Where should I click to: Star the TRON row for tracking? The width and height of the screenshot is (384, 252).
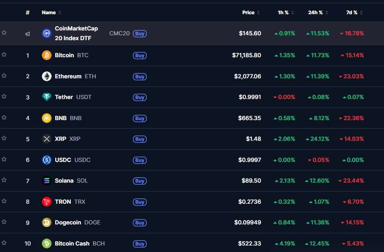pos(4,202)
